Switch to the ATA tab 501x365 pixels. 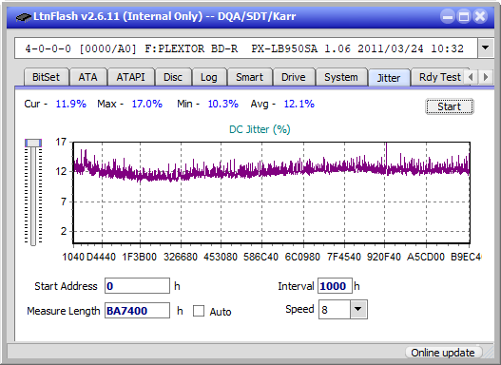click(x=87, y=77)
